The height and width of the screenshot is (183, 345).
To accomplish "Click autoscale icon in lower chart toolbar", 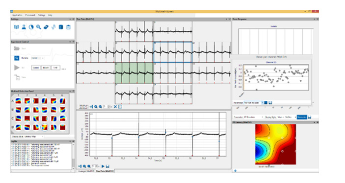I will click(80, 166).
